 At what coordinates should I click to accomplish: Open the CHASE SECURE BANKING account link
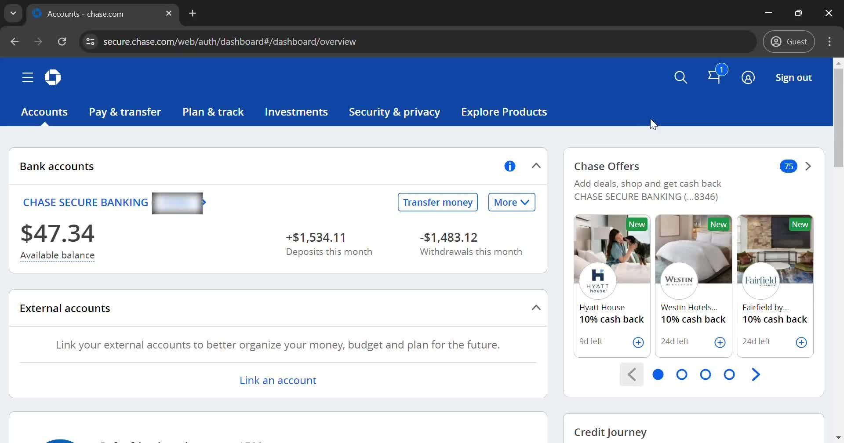click(x=85, y=202)
